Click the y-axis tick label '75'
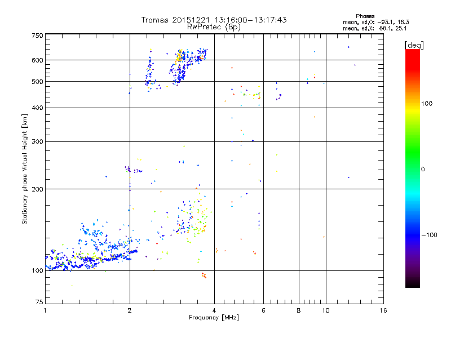 pyautogui.click(x=39, y=302)
